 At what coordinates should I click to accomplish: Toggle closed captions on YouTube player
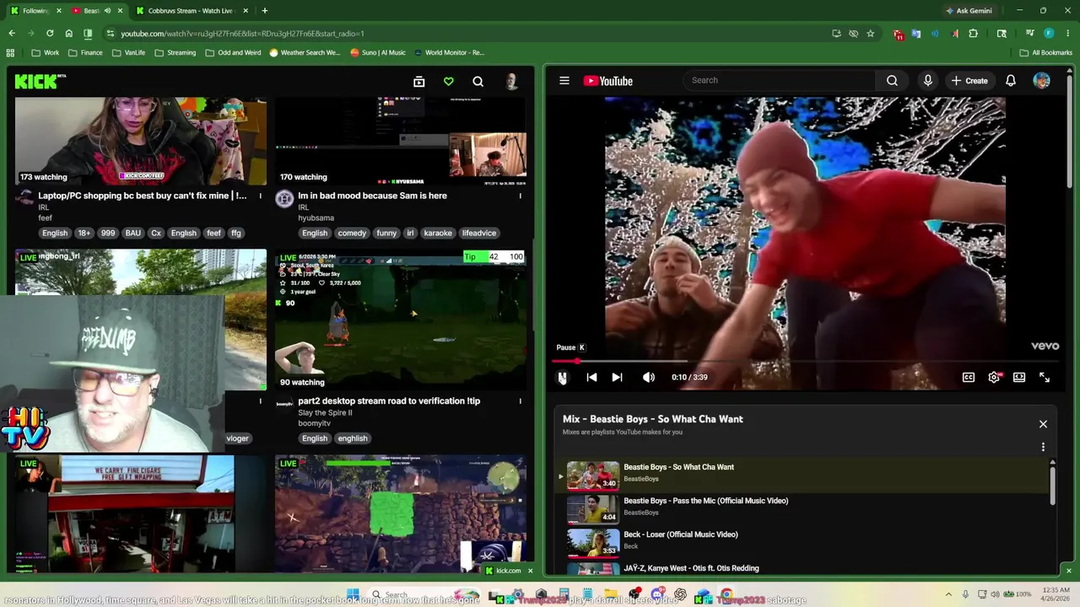969,378
